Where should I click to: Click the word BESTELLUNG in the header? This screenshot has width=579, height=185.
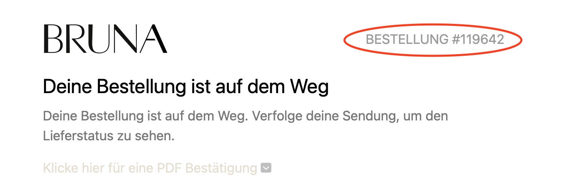tap(407, 40)
